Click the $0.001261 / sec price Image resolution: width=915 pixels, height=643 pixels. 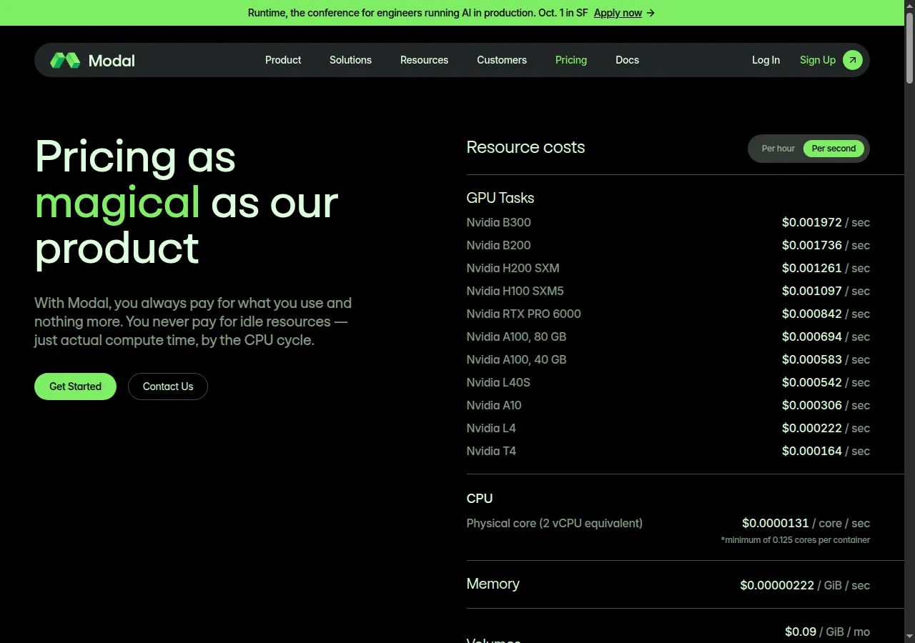click(x=826, y=268)
